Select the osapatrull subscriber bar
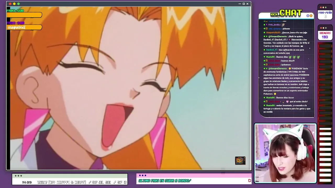This screenshot has width=335, height=188. tap(24, 27)
